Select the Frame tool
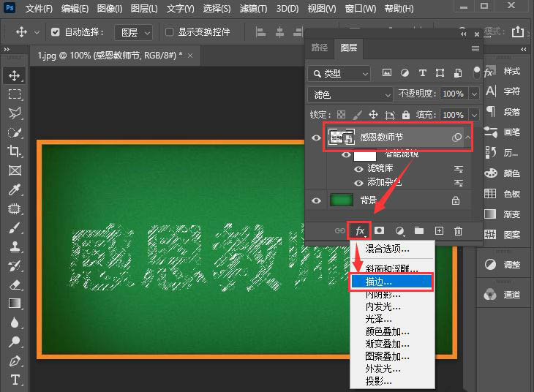Viewport: 534px width, 392px height. point(15,170)
